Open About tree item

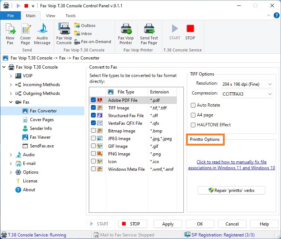[x=25, y=190]
